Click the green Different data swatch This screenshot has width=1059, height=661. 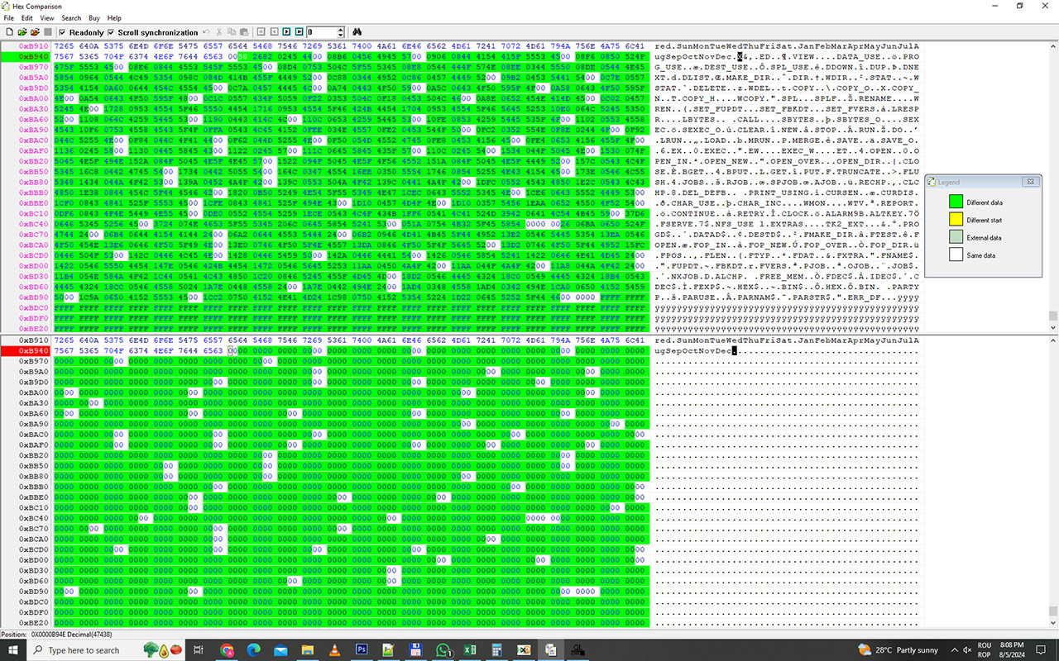[x=956, y=202]
